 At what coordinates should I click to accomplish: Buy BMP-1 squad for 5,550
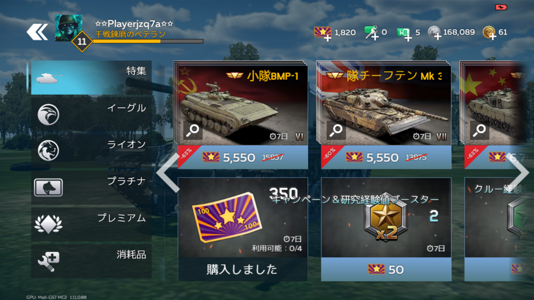243,157
